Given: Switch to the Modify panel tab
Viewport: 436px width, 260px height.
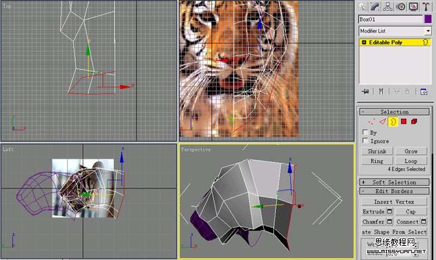Looking at the screenshot, I should [375, 6].
